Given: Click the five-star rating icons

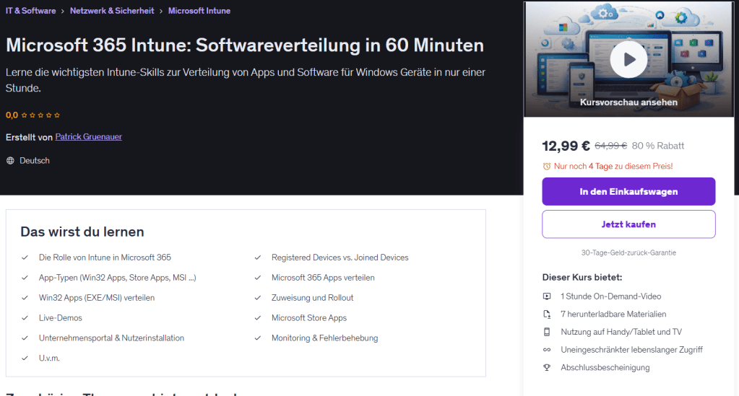Looking at the screenshot, I should [x=41, y=115].
